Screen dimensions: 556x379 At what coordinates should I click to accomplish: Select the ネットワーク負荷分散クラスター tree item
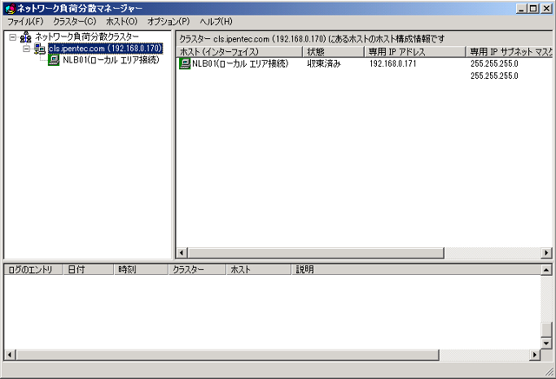[x=87, y=36]
